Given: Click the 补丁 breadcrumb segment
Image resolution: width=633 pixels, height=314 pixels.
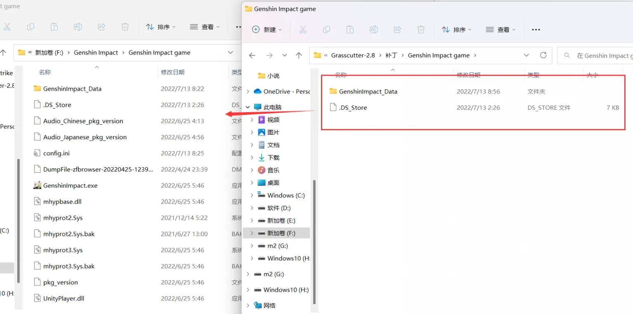Looking at the screenshot, I should [391, 55].
